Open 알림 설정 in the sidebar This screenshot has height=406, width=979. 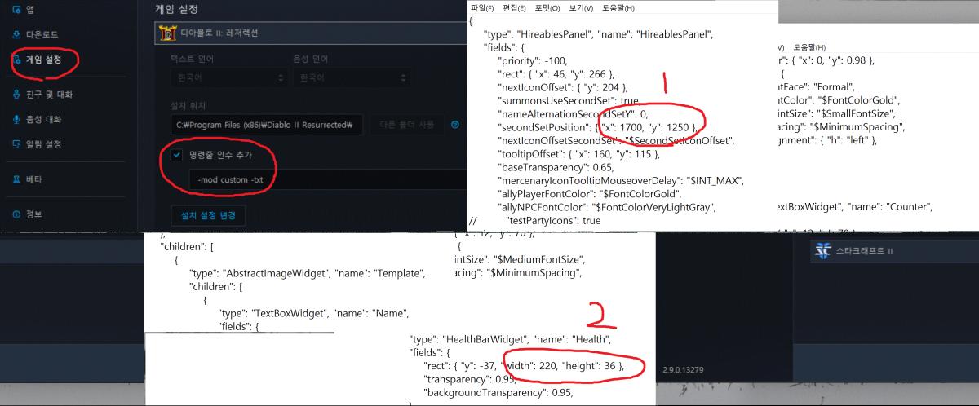(38, 144)
